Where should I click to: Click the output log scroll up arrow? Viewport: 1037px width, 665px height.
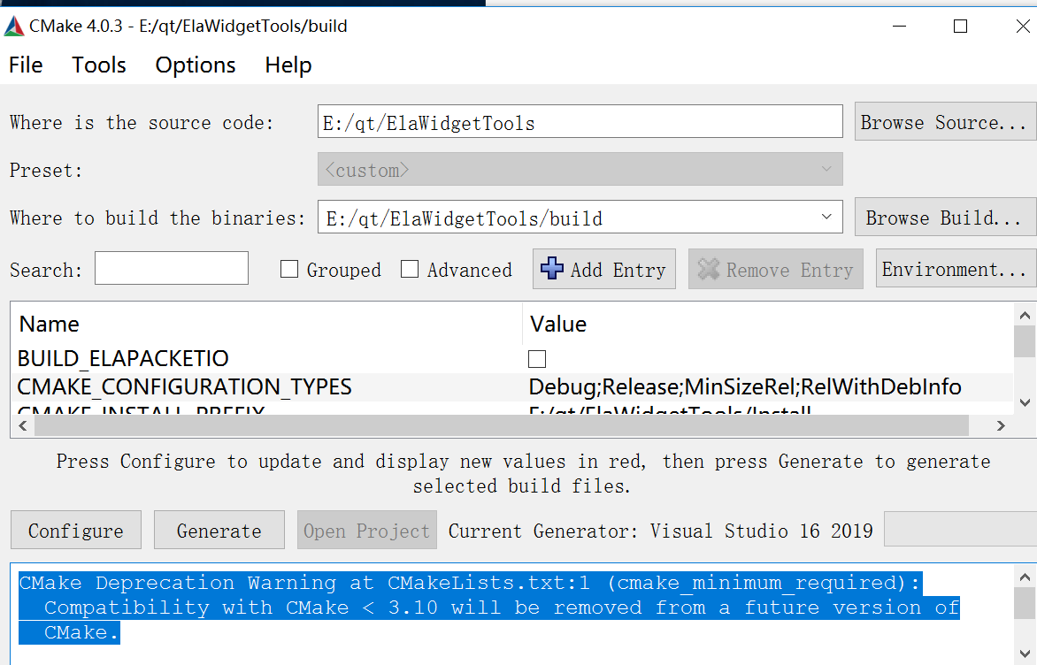[1025, 577]
